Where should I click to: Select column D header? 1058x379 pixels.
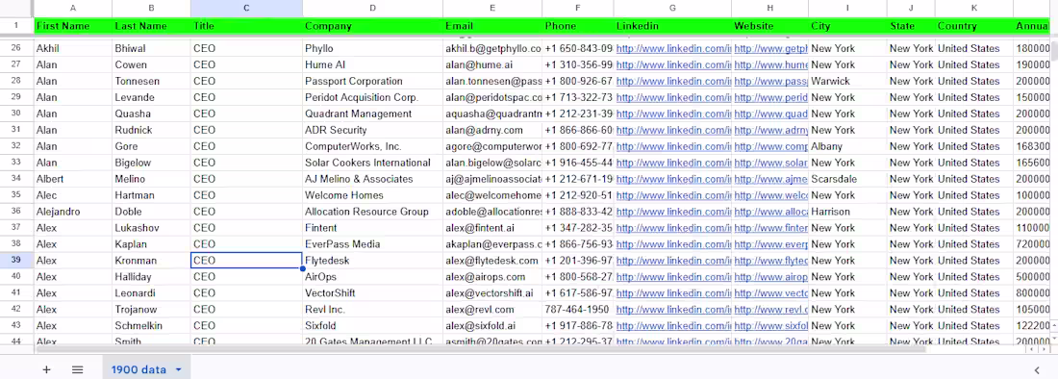click(372, 8)
